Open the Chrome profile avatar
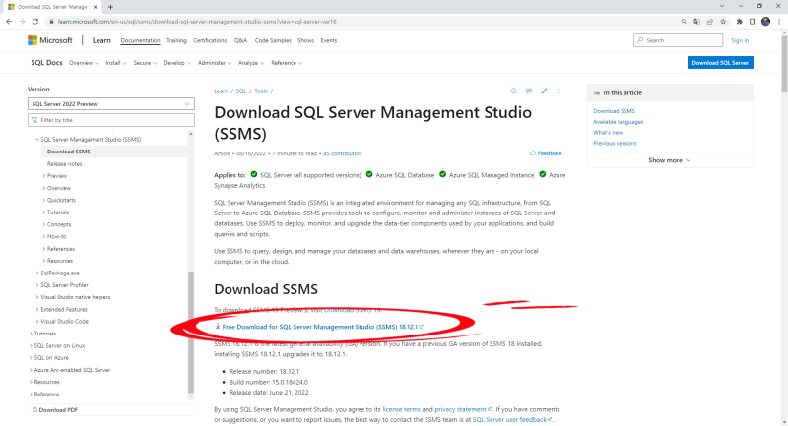Viewport: 788px width, 426px height. click(x=766, y=21)
